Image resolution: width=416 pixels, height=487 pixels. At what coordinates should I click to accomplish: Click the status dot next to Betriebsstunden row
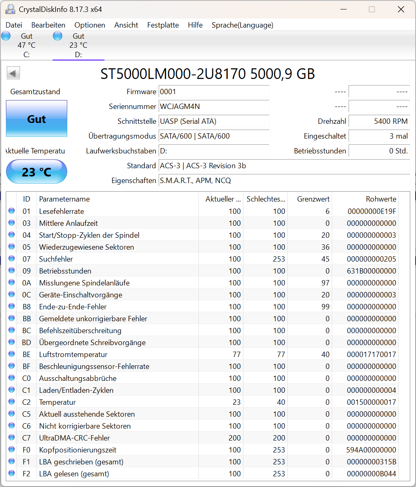tap(12, 271)
